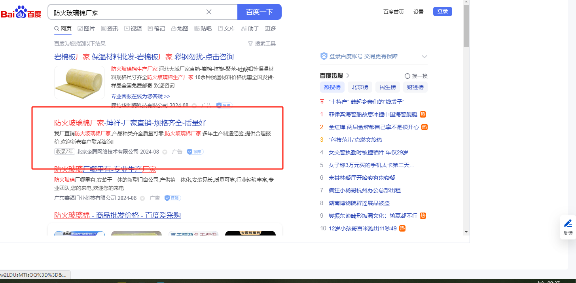Switch to the 图片 search tab
Viewport: 576px width, 283px height.
tap(86, 28)
